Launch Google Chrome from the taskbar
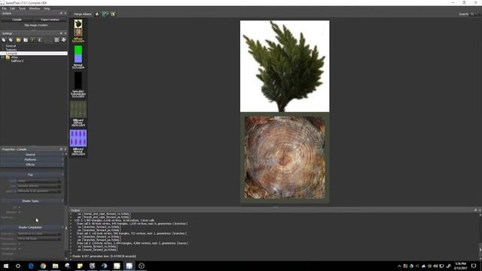 coord(43,266)
